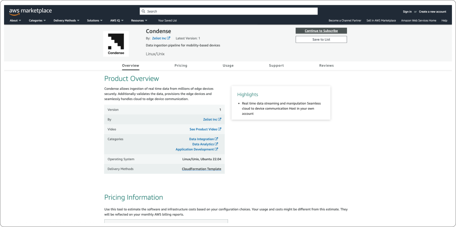Click external link icon beside header Zeliot Inc
The image size is (456, 227).
click(x=169, y=38)
